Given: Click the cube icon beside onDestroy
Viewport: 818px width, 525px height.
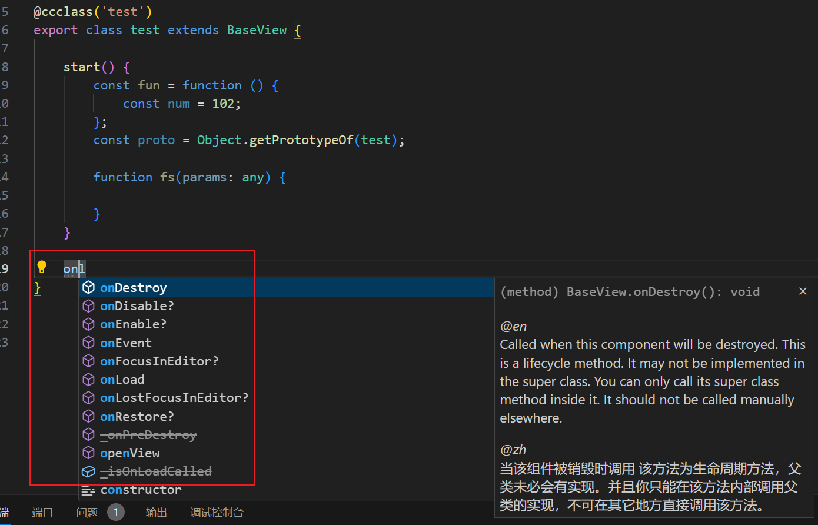Looking at the screenshot, I should pos(89,288).
